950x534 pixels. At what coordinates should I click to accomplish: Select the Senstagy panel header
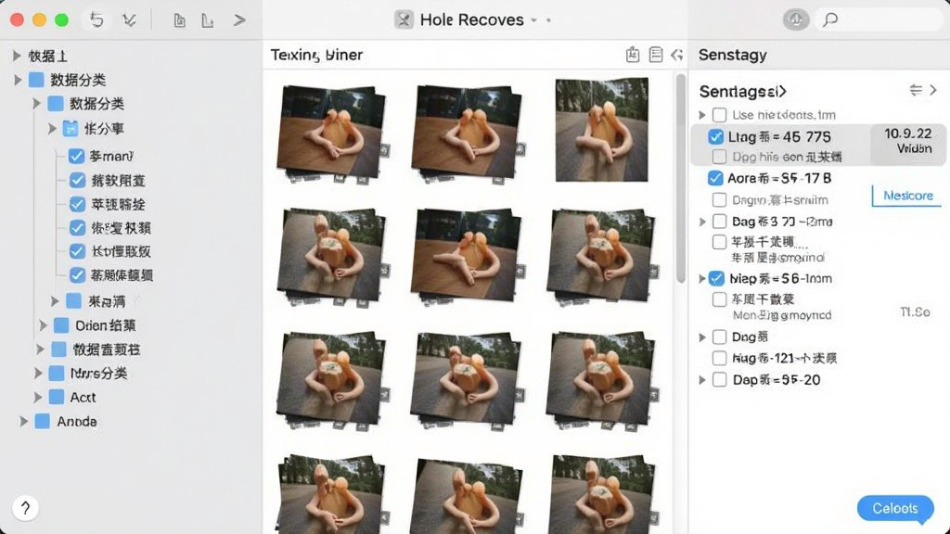click(x=733, y=55)
